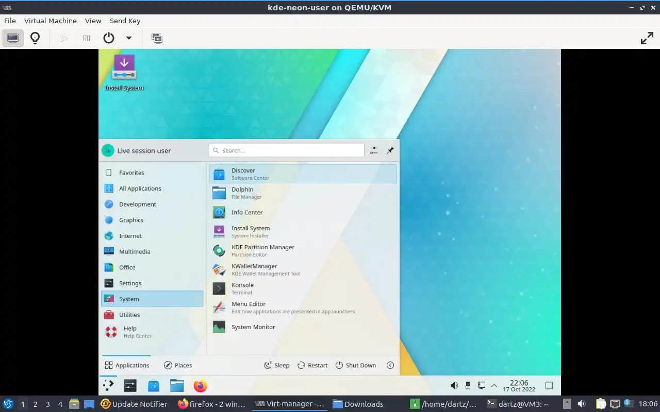Expand shutdown options dropdown arrow
The height and width of the screenshot is (412, 660).
(x=129, y=38)
